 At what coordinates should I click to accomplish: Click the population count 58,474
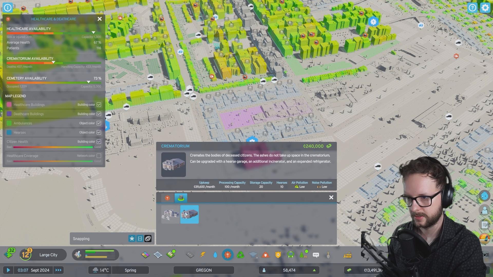click(289, 270)
